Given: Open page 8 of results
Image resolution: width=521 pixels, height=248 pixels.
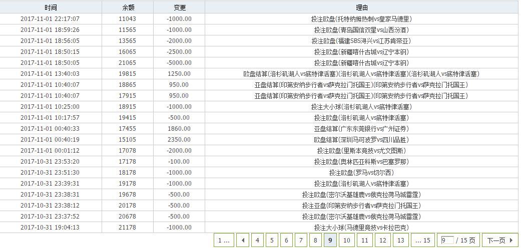Looking at the screenshot, I should pyautogui.click(x=315, y=240).
